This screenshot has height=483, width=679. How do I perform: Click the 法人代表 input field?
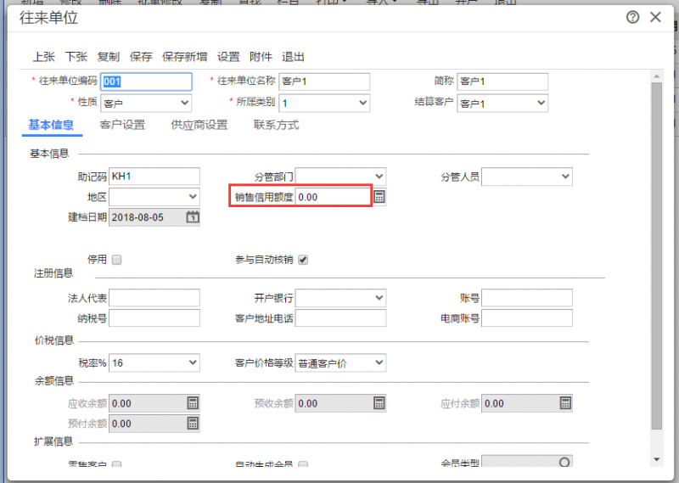coord(154,298)
